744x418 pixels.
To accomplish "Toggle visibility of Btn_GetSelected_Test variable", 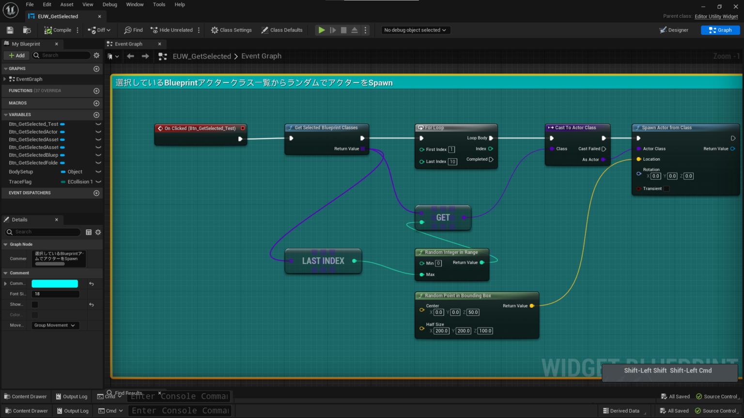I will (98, 124).
